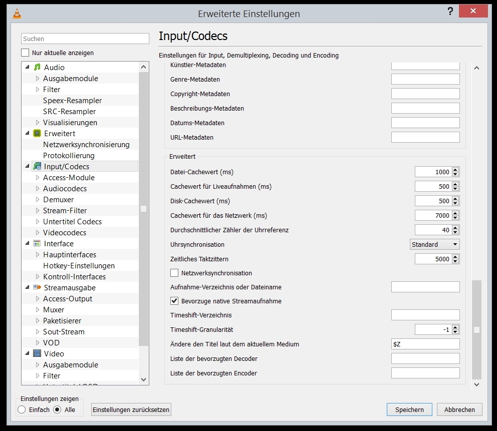497x431 pixels.
Task: Increase Timeshift-Granularität value
Action: [455, 327]
